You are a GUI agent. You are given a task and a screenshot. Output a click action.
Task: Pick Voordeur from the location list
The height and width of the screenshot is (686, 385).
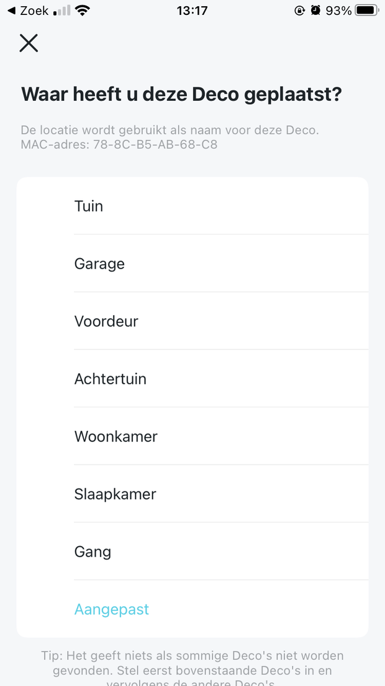pos(192,322)
